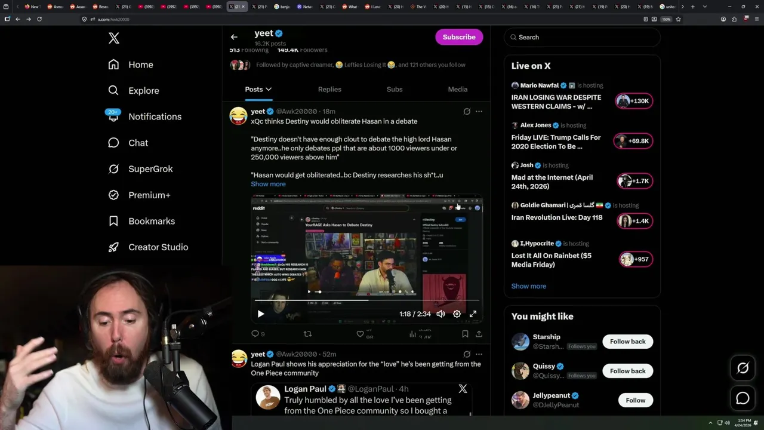
Task: Switch to the Media tab
Action: 458,89
